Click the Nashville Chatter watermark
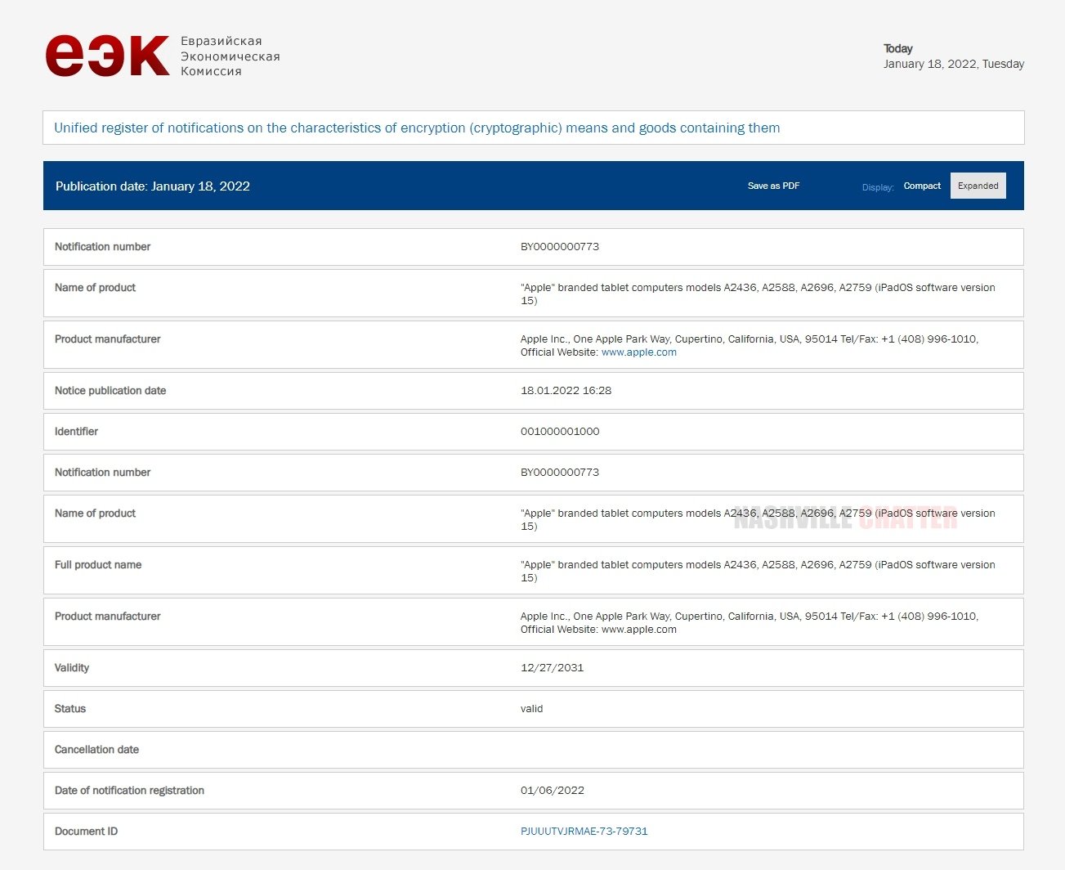This screenshot has width=1065, height=870. 845,518
